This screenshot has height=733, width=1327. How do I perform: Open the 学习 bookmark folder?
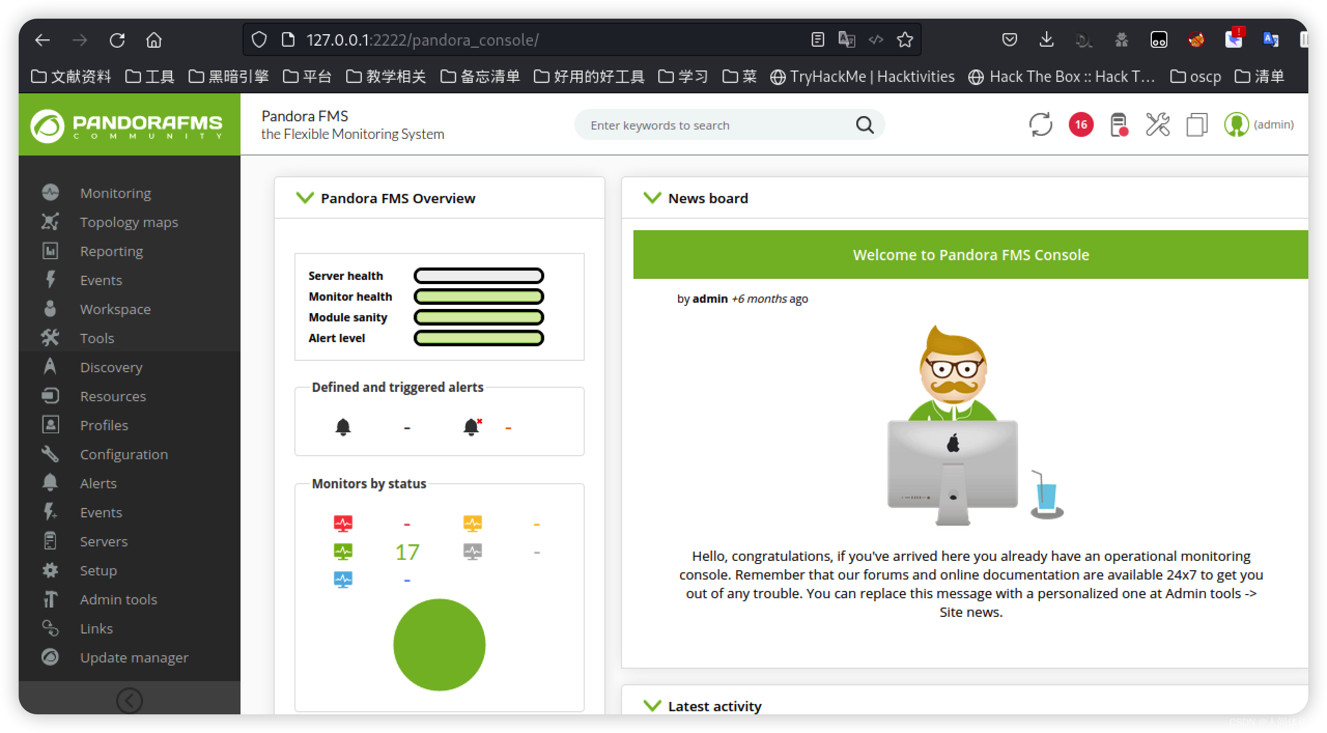(683, 77)
